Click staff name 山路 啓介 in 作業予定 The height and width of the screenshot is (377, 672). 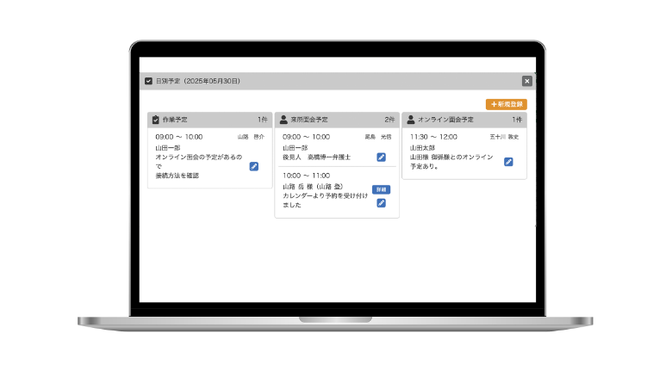(x=251, y=137)
